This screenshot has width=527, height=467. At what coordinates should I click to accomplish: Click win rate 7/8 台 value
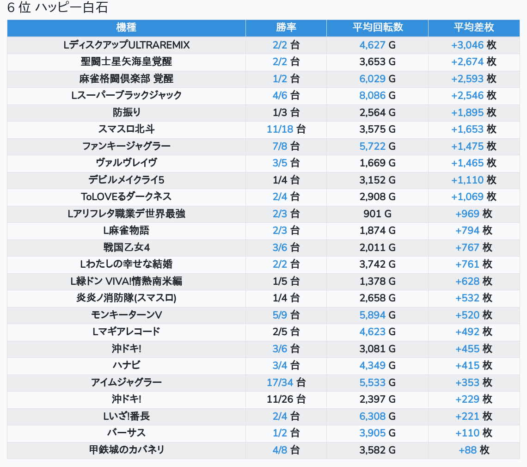point(286,146)
